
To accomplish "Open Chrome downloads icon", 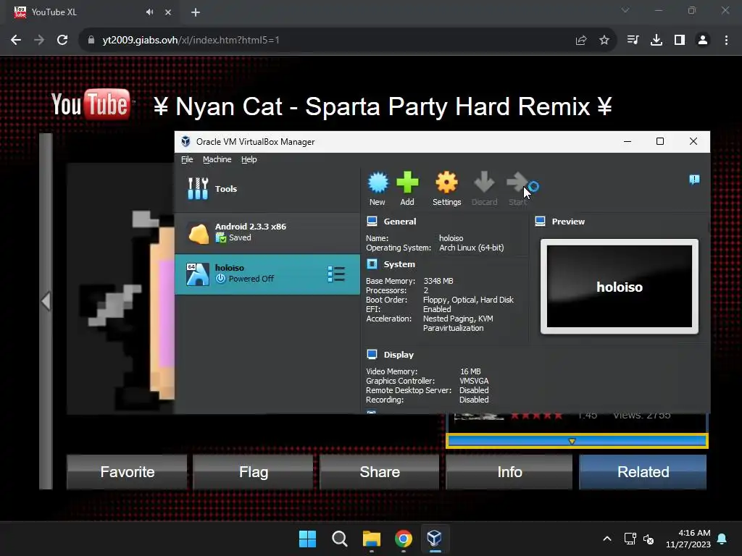I will pyautogui.click(x=656, y=41).
